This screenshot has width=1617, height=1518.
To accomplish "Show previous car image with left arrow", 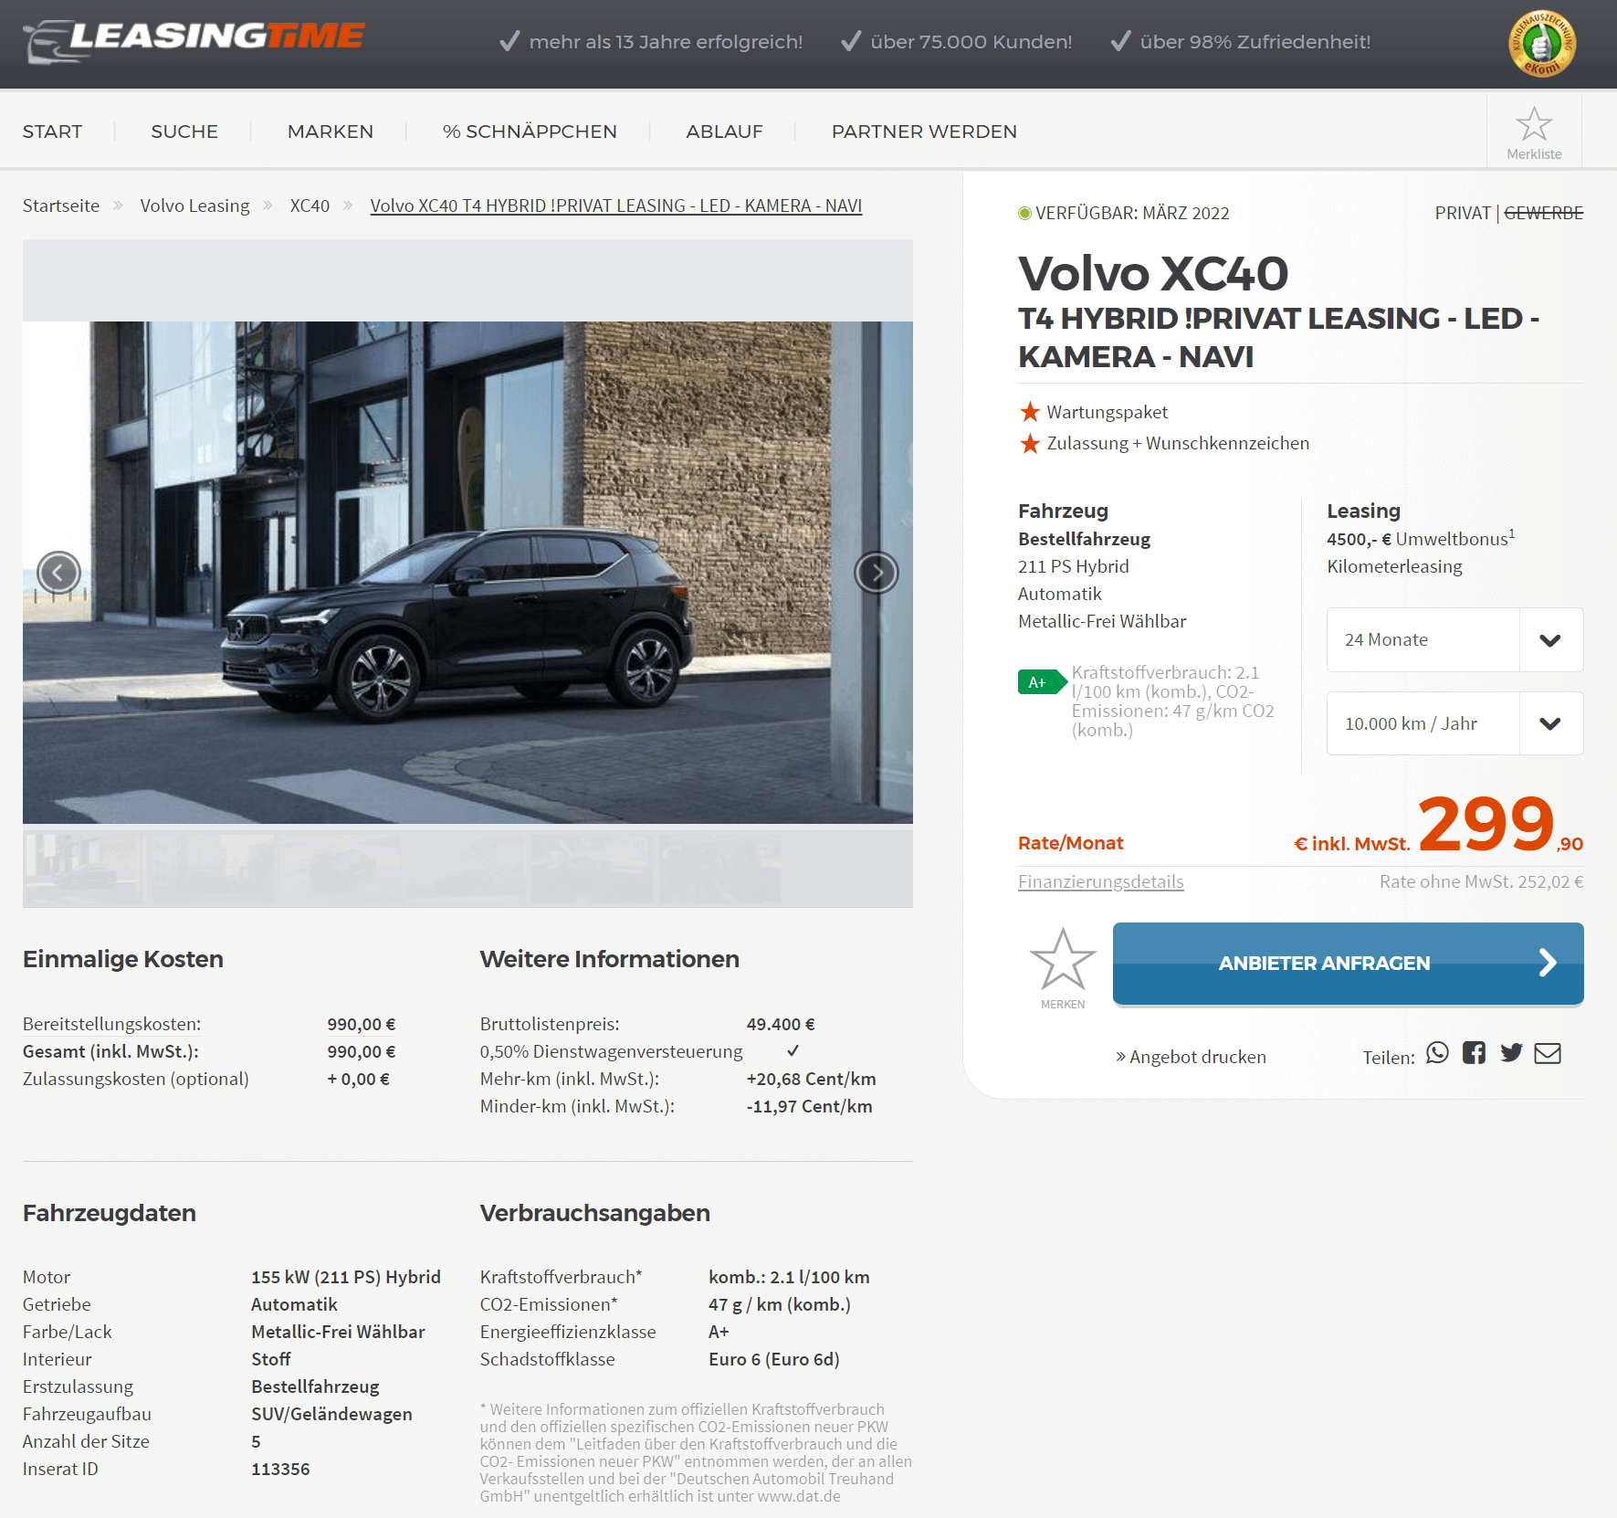I will pyautogui.click(x=59, y=573).
